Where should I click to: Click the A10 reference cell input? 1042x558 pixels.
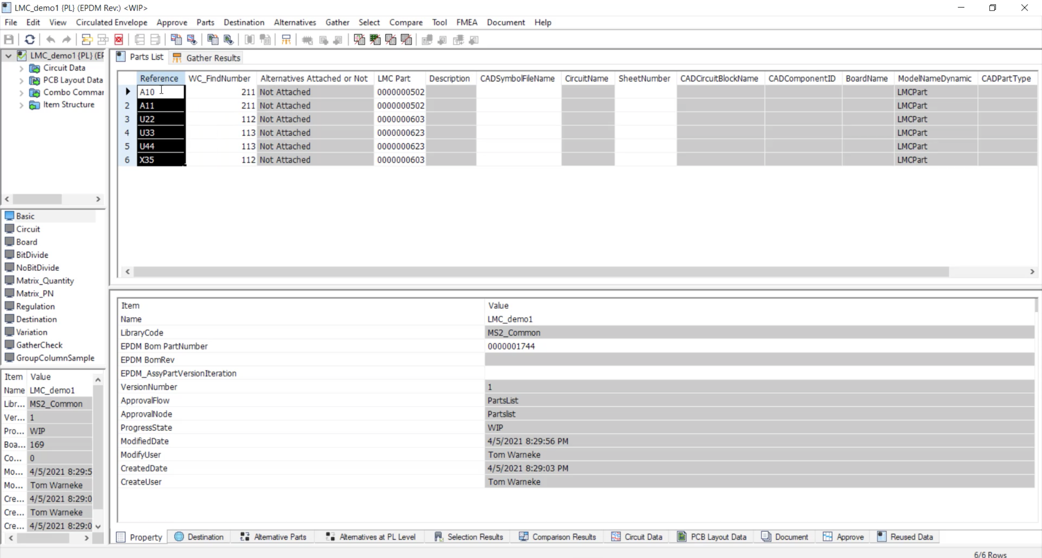point(160,92)
